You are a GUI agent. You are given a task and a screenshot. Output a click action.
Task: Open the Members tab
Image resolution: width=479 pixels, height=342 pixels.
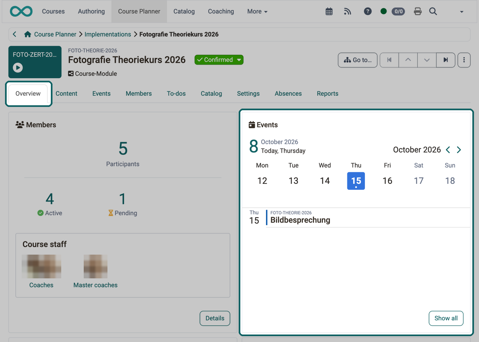(x=139, y=94)
